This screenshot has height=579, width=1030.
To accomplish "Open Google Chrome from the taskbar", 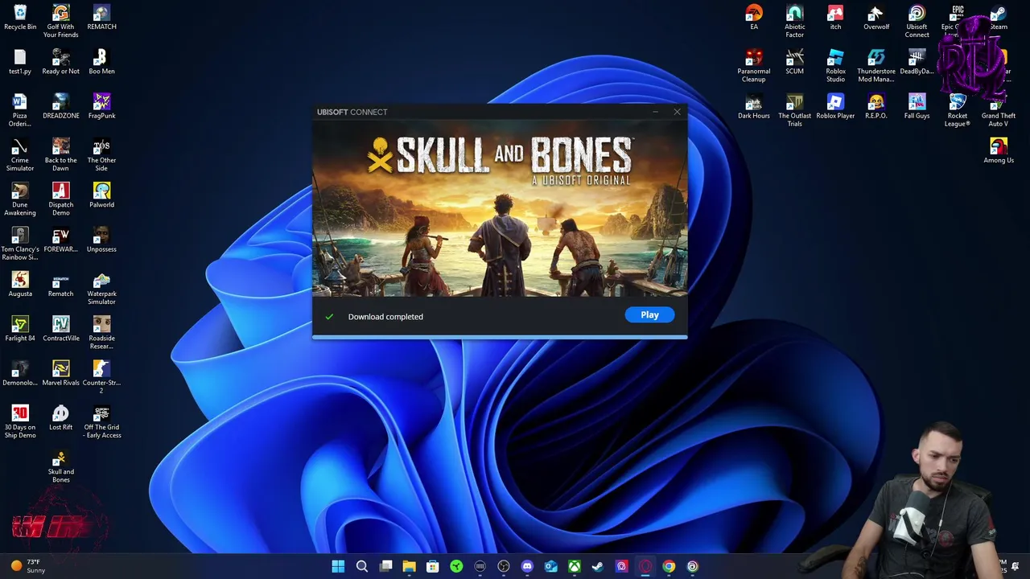I will [669, 566].
